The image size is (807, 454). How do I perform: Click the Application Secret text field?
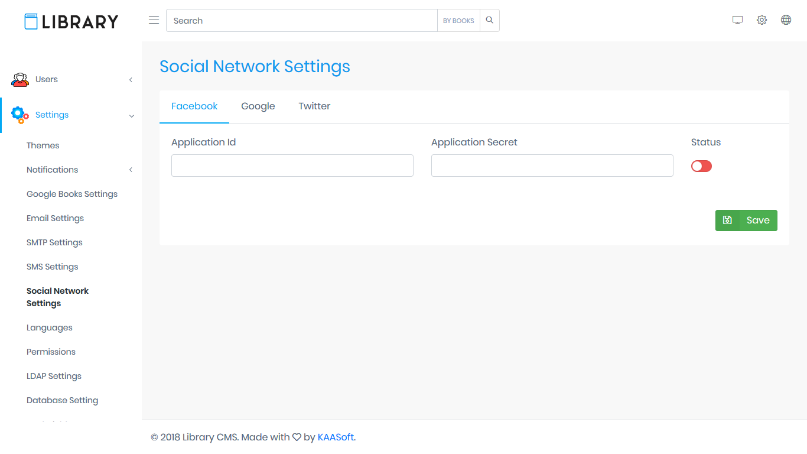pos(552,166)
